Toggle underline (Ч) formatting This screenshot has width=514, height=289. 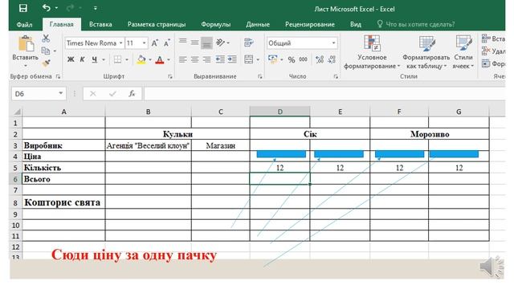pos(95,59)
